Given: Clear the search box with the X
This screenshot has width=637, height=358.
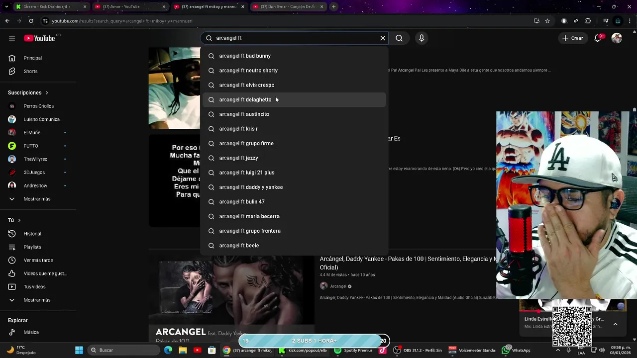Looking at the screenshot, I should pos(383,38).
